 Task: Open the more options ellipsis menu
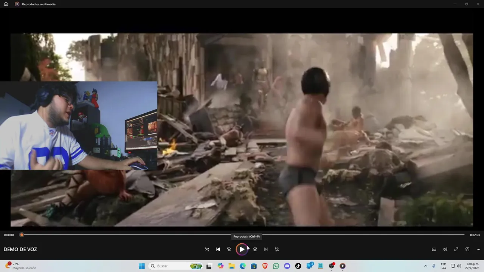tap(478, 249)
